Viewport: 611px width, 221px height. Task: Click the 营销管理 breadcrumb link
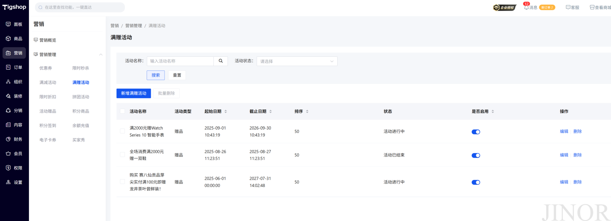pyautogui.click(x=134, y=26)
